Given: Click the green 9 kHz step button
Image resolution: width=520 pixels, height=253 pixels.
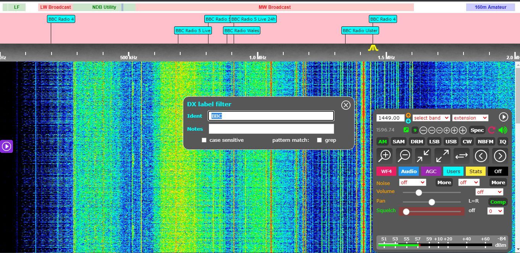Looking at the screenshot, I should 415,130.
